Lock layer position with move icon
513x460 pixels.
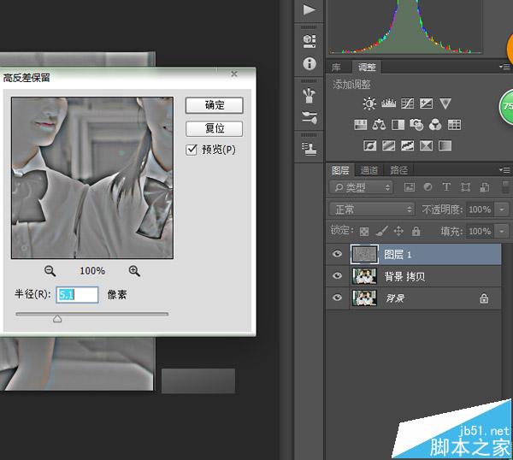(398, 232)
